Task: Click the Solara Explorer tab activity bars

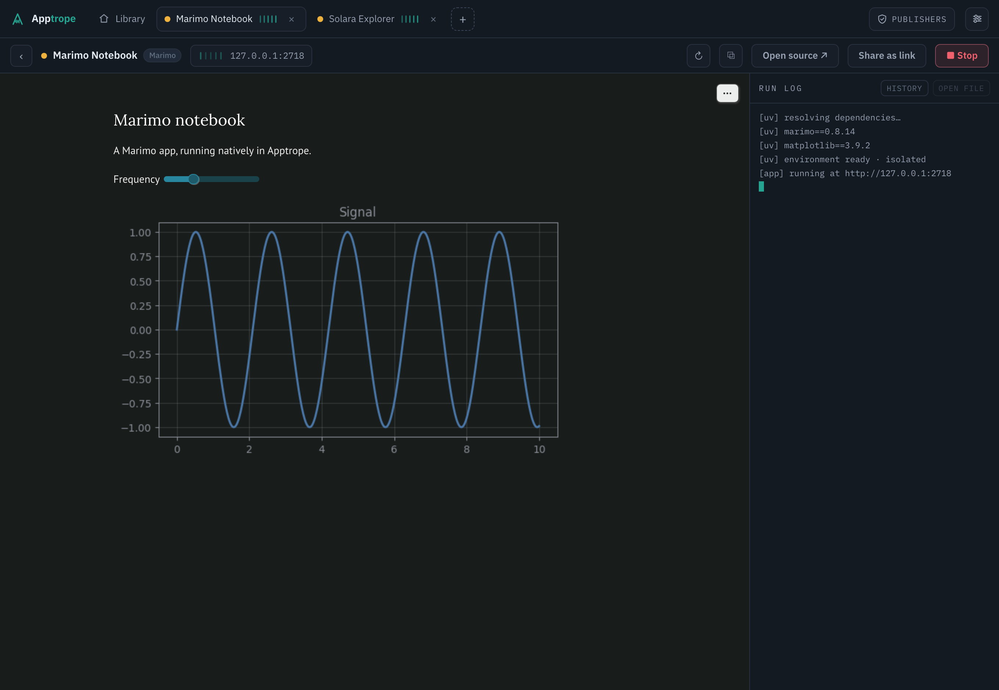Action: pyautogui.click(x=410, y=19)
